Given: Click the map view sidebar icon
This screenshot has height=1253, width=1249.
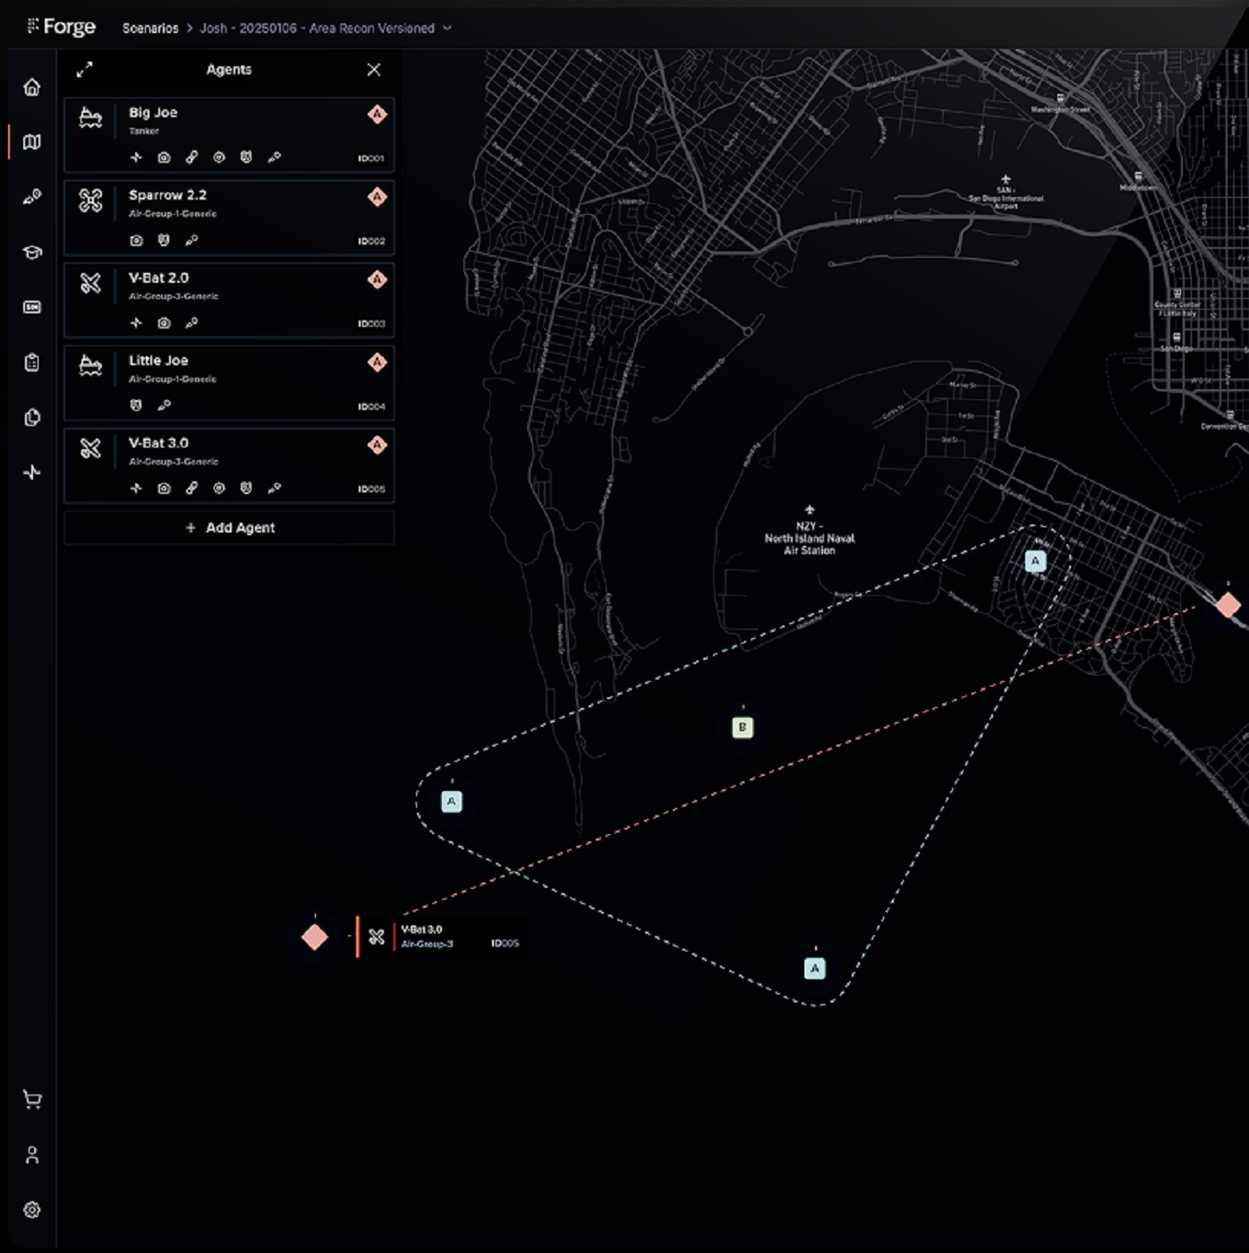Looking at the screenshot, I should pyautogui.click(x=32, y=142).
